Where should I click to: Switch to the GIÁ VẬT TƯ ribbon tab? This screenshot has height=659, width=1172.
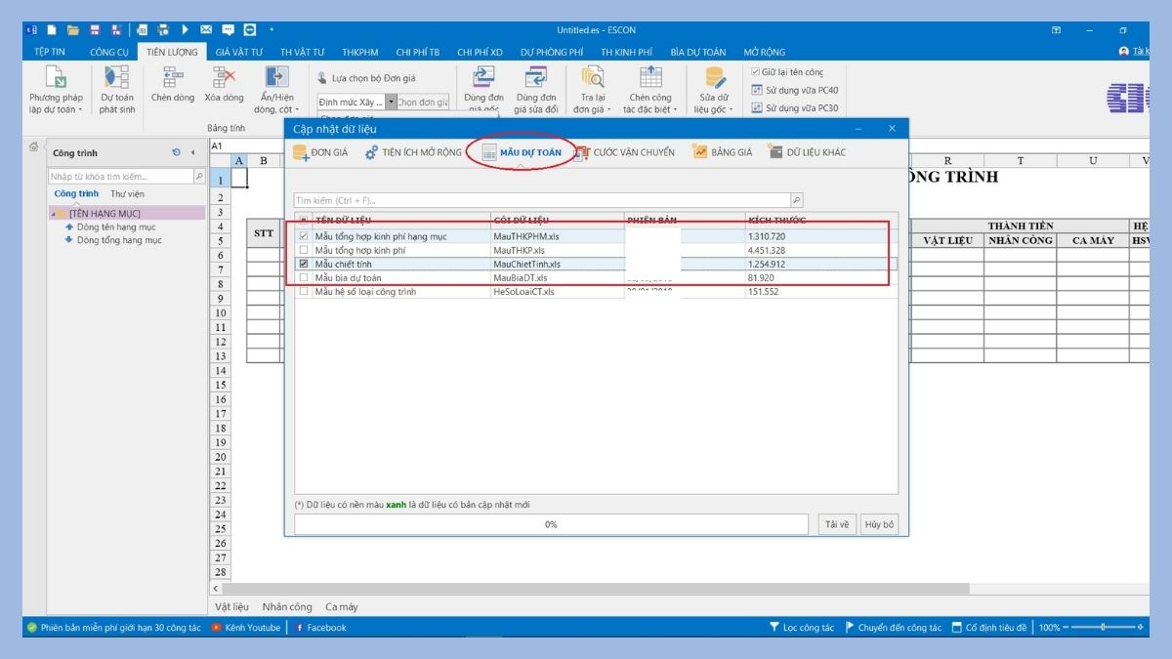coord(238,52)
